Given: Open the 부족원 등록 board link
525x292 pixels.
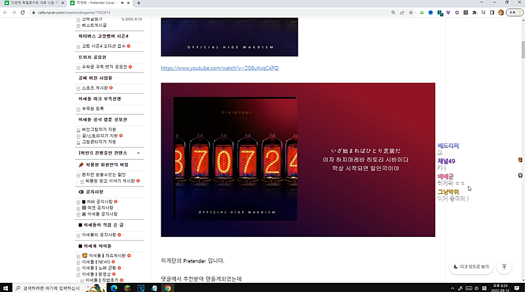Looking at the screenshot, I should click(x=93, y=109).
